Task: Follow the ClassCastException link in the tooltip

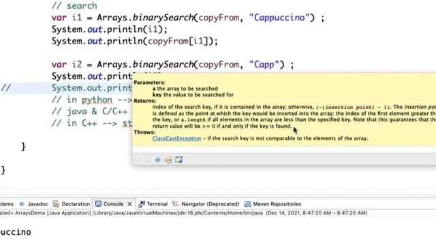Action: [176, 138]
